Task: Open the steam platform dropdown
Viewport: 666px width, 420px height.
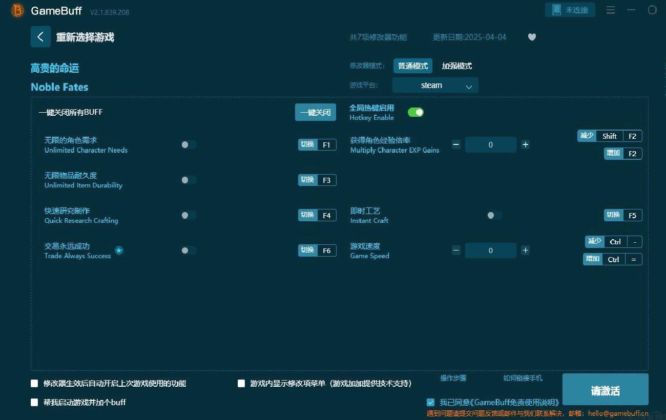Action: [435, 86]
